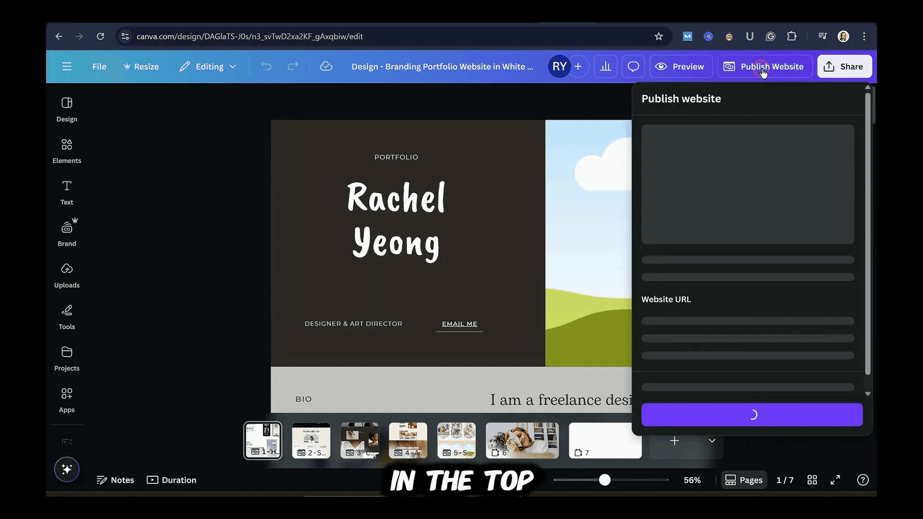The width and height of the screenshot is (923, 519).
Task: Open the Design side panel
Action: click(x=67, y=110)
